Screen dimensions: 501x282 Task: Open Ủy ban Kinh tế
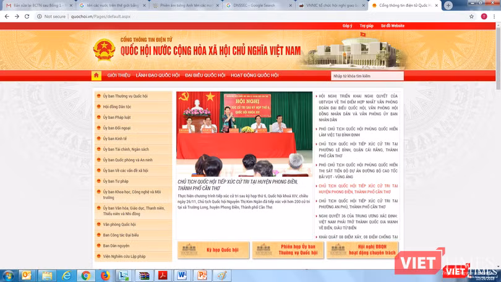tap(114, 139)
